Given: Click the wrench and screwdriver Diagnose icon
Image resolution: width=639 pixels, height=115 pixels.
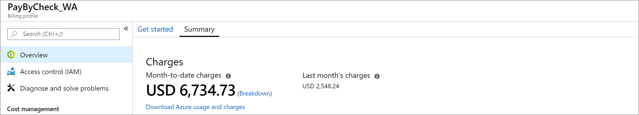Looking at the screenshot, I should click(11, 88).
